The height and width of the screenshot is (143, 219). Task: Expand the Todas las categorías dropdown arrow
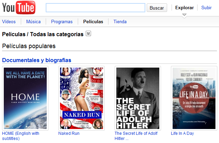pos(88,33)
